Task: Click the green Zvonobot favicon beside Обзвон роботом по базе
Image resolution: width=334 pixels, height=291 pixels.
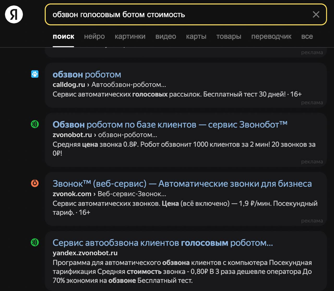Action: pos(35,124)
